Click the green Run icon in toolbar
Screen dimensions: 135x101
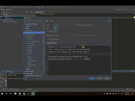pos(124,10)
